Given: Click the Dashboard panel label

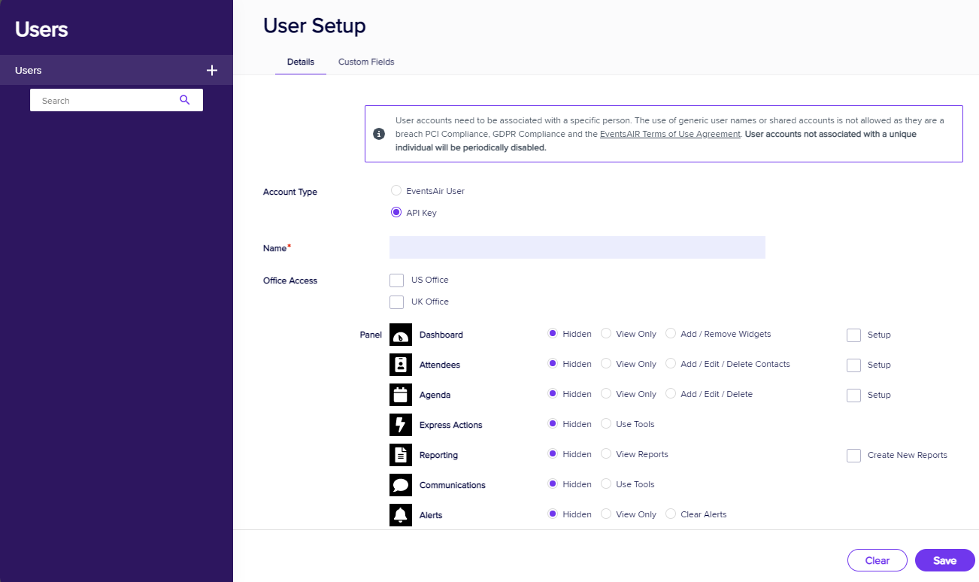Looking at the screenshot, I should tap(441, 335).
